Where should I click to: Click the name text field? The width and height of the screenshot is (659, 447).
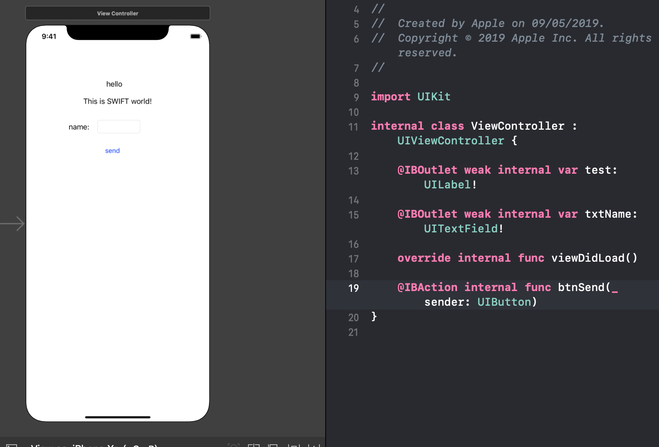click(x=119, y=127)
